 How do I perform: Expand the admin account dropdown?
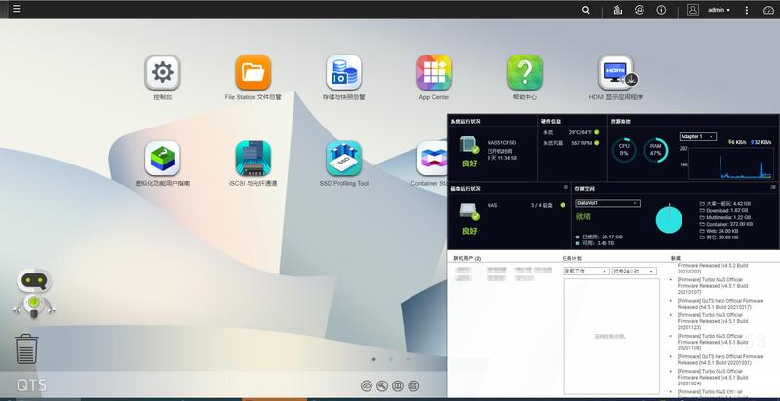719,10
